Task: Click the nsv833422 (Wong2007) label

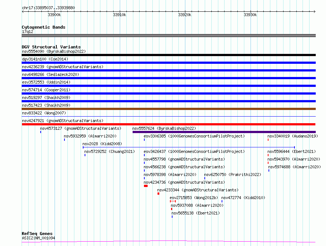Action: coord(44,113)
